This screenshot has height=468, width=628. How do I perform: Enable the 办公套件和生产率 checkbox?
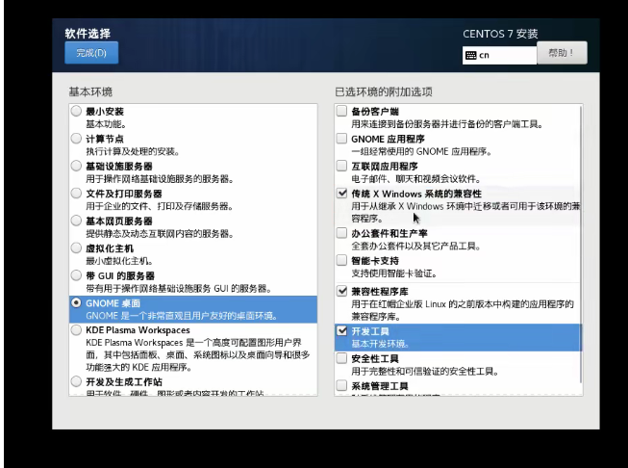341,233
